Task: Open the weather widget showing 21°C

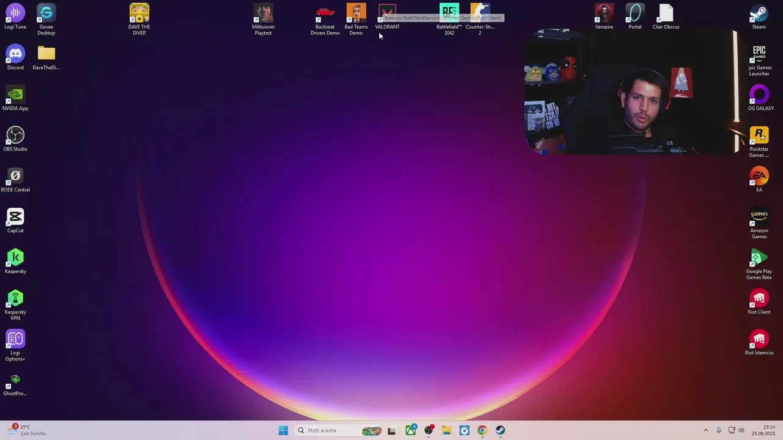Action: point(28,430)
